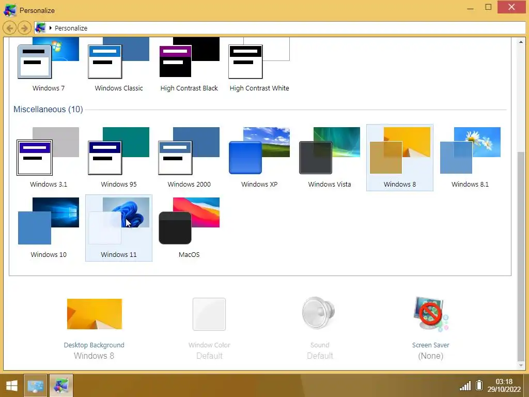The height and width of the screenshot is (397, 529).
Task: Click the Miscellaneous (10) group header
Action: [48, 110]
